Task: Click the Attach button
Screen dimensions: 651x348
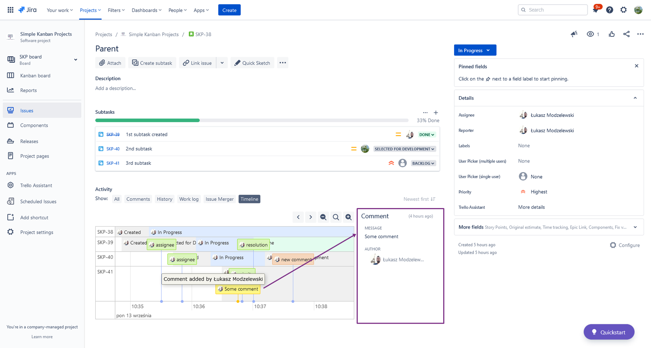Action: (x=110, y=63)
